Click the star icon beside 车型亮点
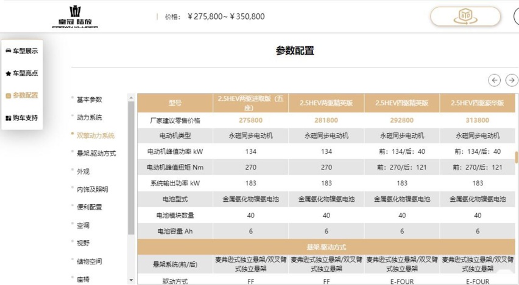Screen dimensions: 519x285 [x=9, y=74]
